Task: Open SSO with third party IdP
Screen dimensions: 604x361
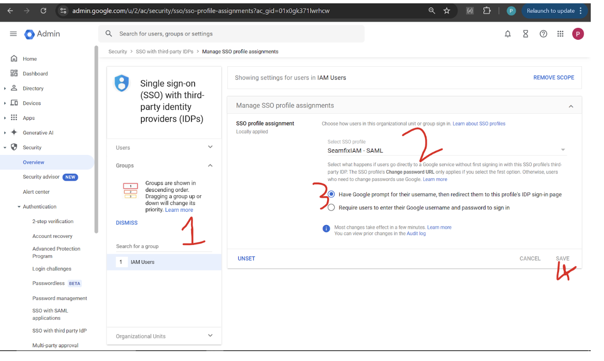Action: tap(60, 331)
